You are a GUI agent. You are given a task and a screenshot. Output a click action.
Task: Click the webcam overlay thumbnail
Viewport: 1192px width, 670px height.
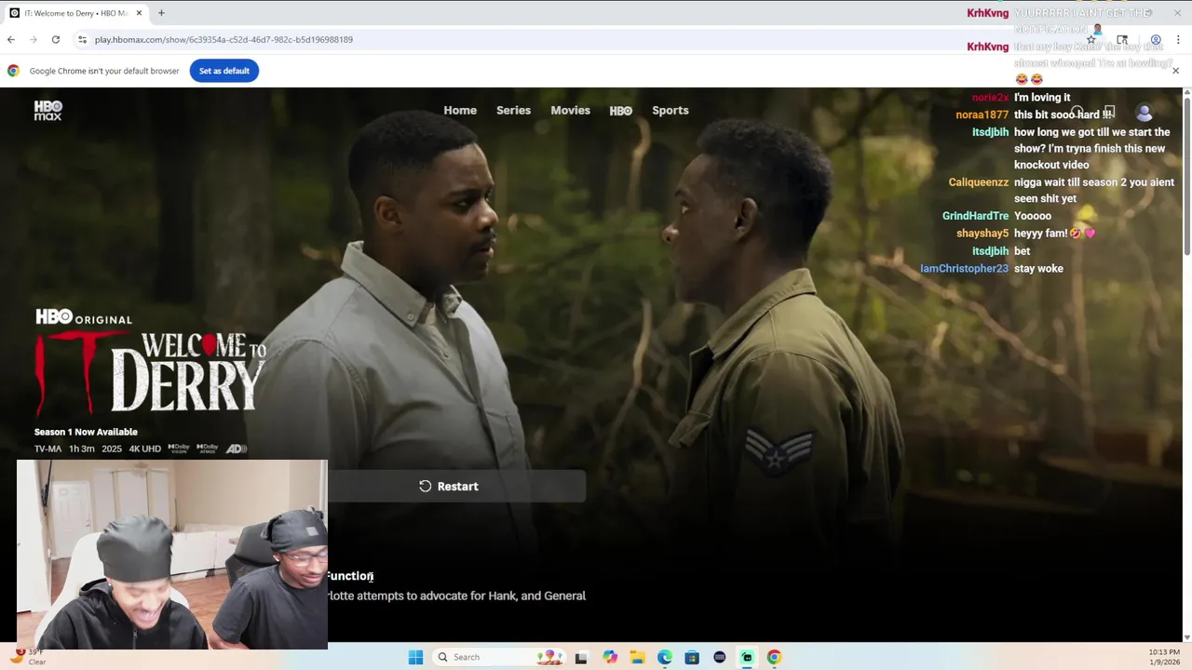click(x=172, y=555)
